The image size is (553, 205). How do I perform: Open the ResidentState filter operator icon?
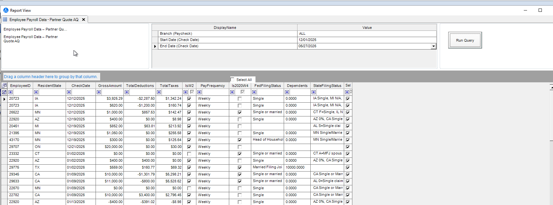click(x=36, y=92)
